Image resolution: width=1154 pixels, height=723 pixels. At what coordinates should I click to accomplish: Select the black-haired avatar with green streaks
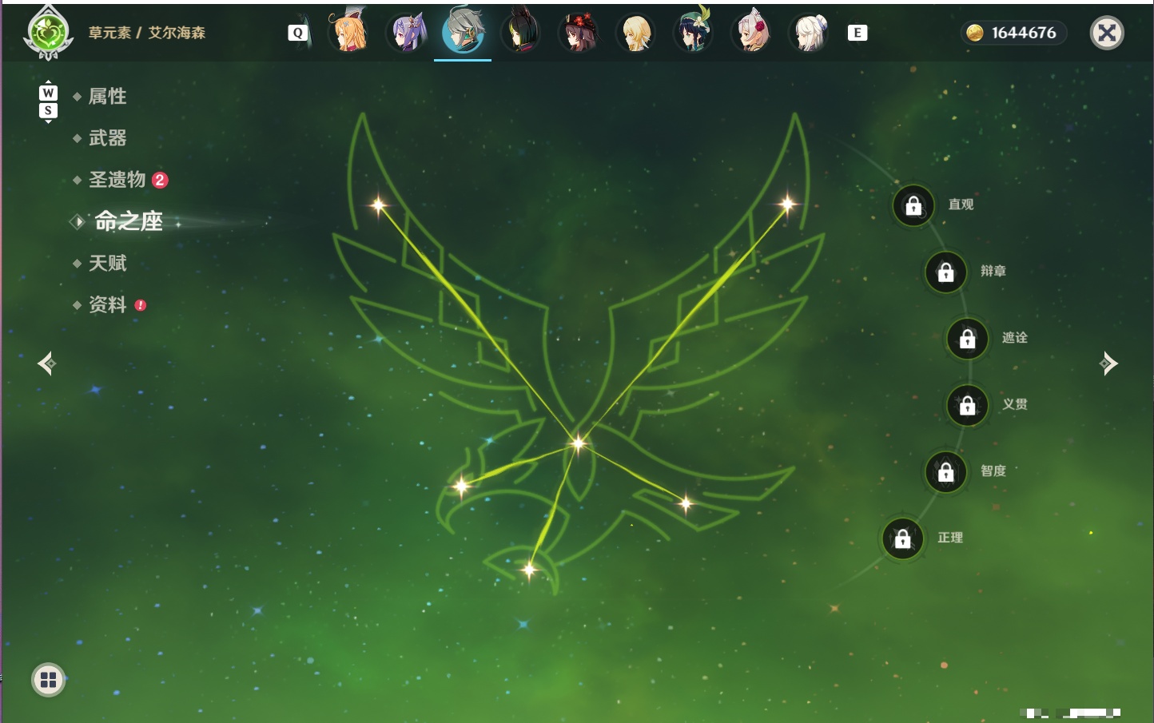[x=520, y=33]
